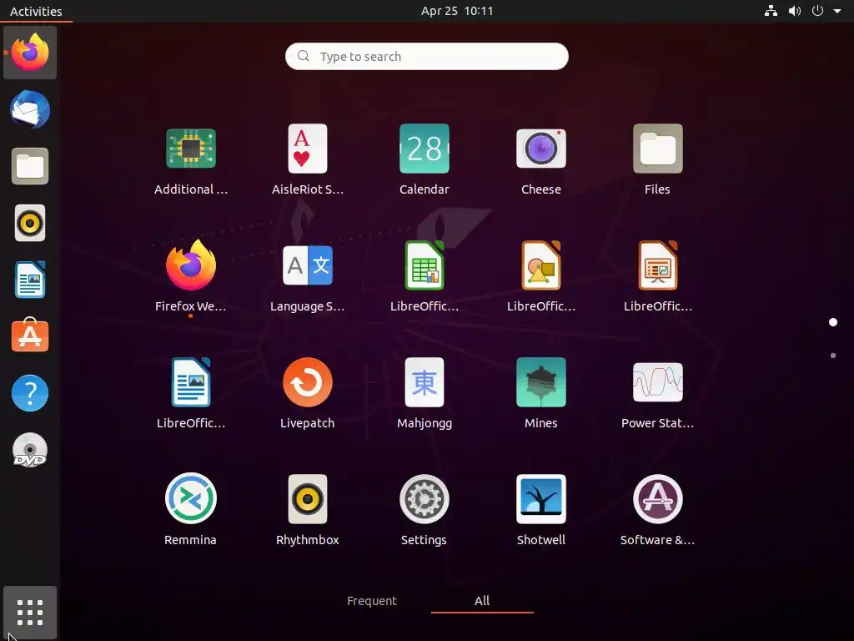This screenshot has height=641, width=854.
Task: Open Software & Updates
Action: pyautogui.click(x=657, y=499)
